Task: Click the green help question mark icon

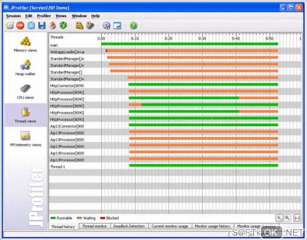Action: [133, 26]
